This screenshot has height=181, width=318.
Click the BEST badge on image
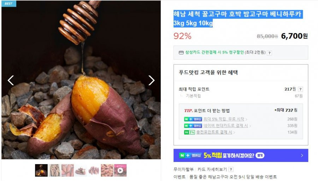pos(8,4)
